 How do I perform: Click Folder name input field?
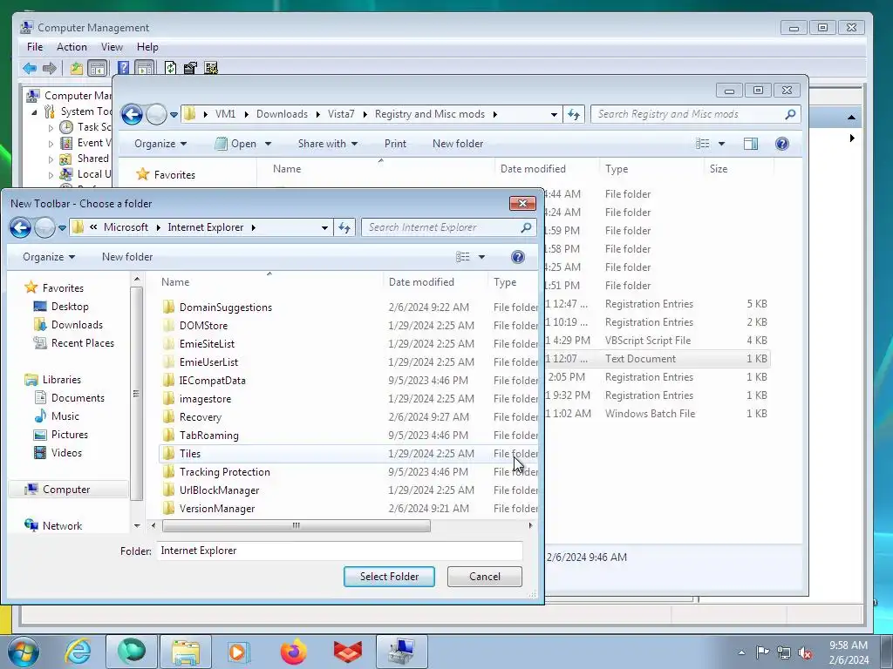[339, 551]
